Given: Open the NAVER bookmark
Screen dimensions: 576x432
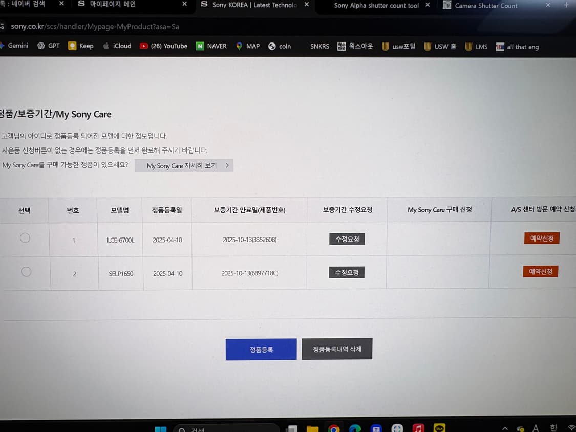Looking at the screenshot, I should click(211, 46).
